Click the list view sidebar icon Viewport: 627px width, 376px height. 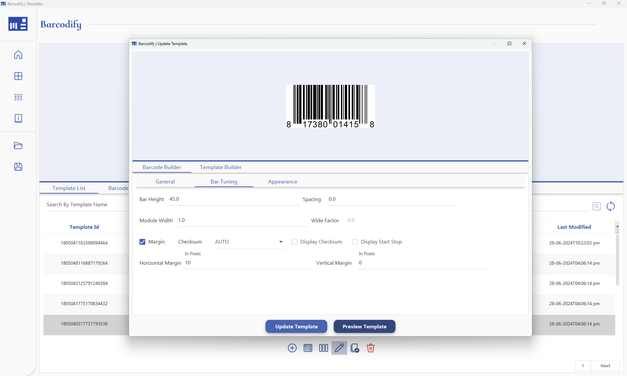tap(18, 97)
